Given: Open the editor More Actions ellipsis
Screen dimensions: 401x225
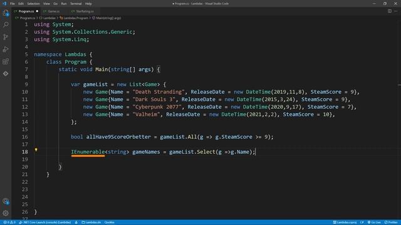Looking at the screenshot, I should pyautogui.click(x=395, y=11).
